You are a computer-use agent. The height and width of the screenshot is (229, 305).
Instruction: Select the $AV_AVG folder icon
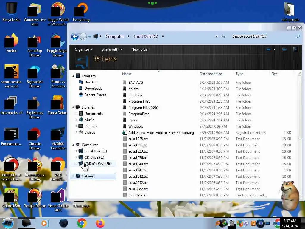tap(125, 82)
